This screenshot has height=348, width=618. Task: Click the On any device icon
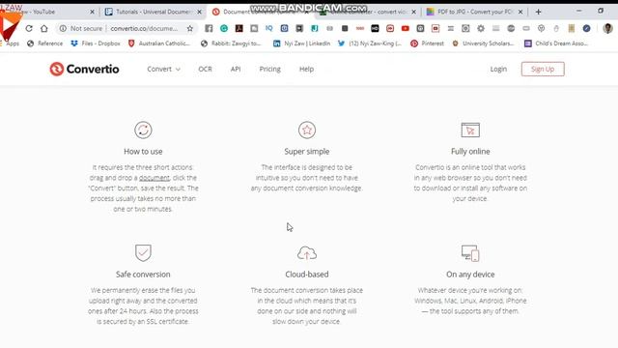click(x=470, y=253)
